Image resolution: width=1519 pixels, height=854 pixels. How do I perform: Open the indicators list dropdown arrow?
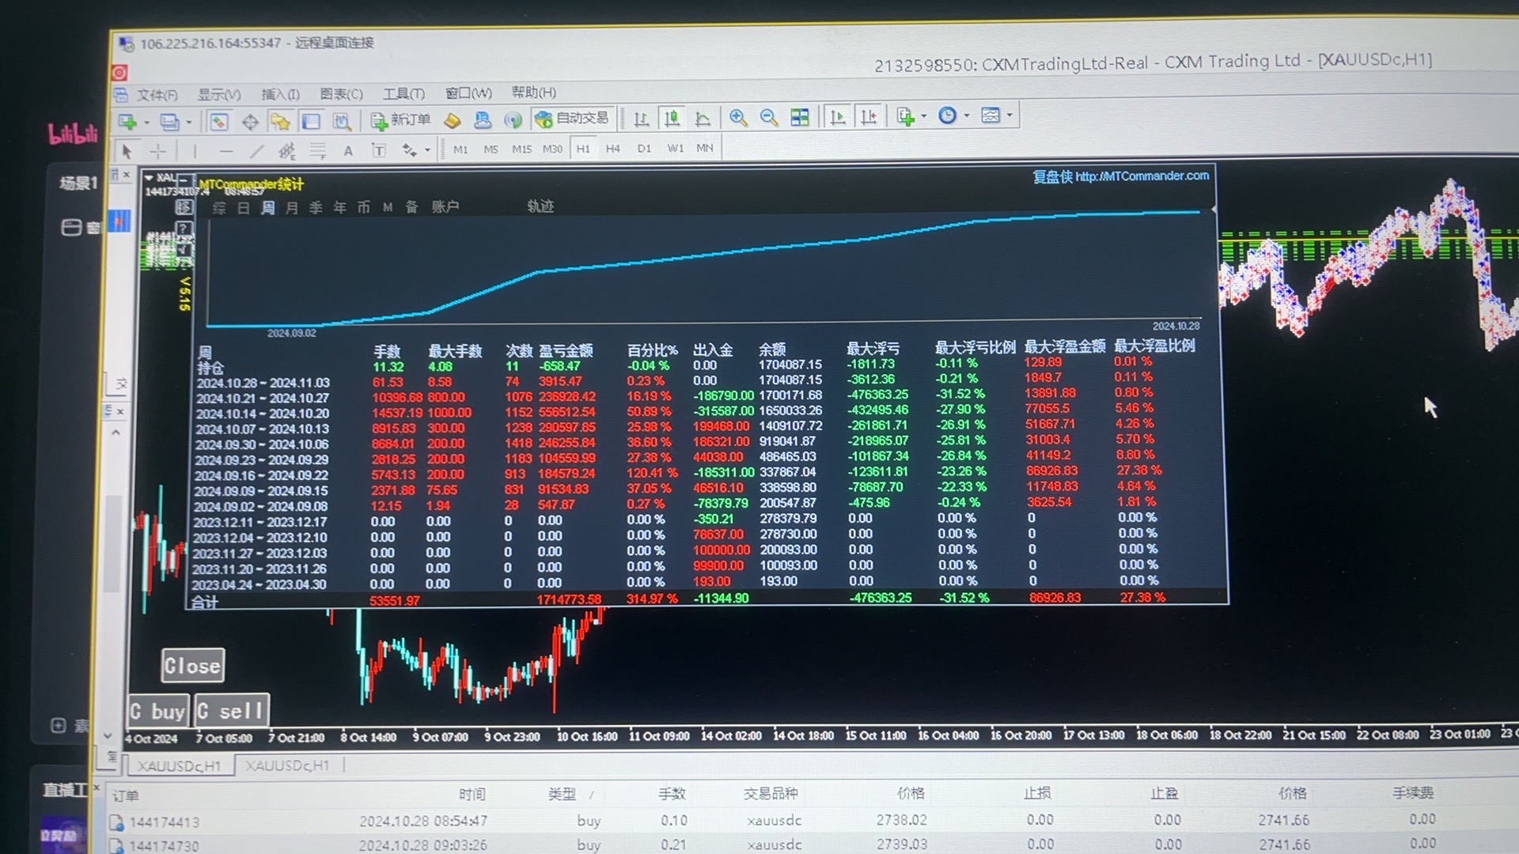click(923, 116)
